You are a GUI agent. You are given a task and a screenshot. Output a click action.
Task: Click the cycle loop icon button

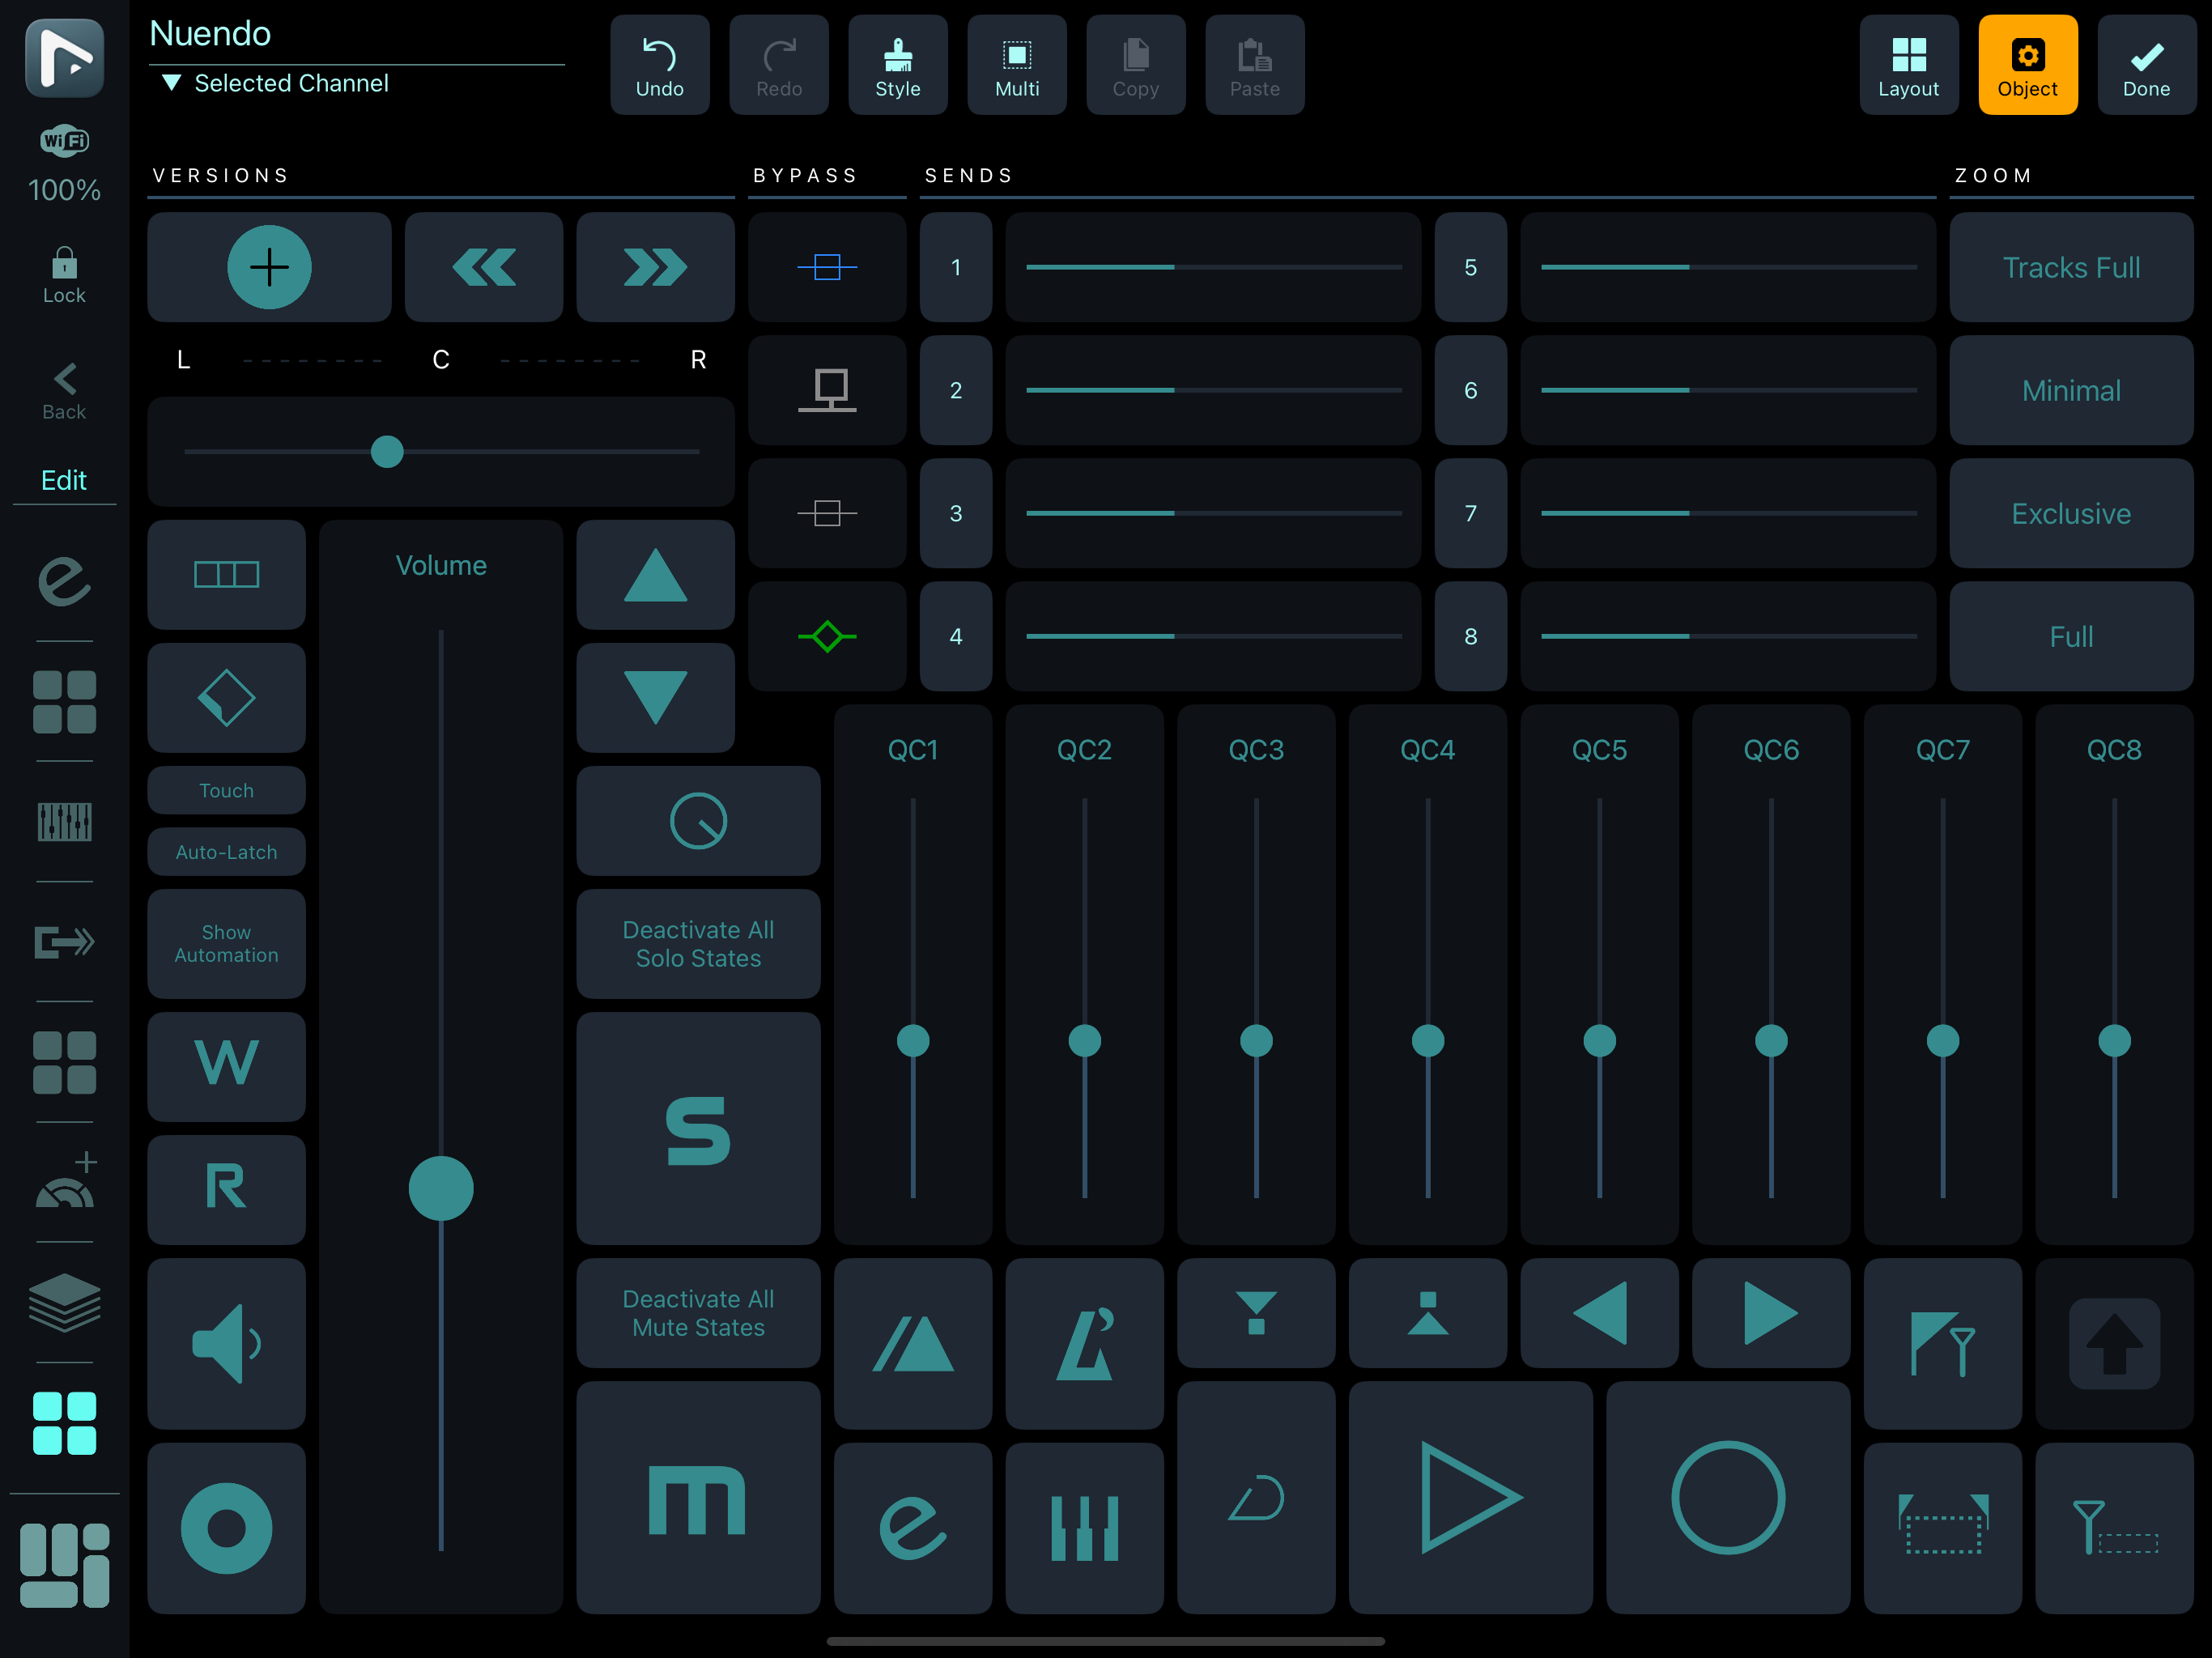(x=1256, y=1497)
